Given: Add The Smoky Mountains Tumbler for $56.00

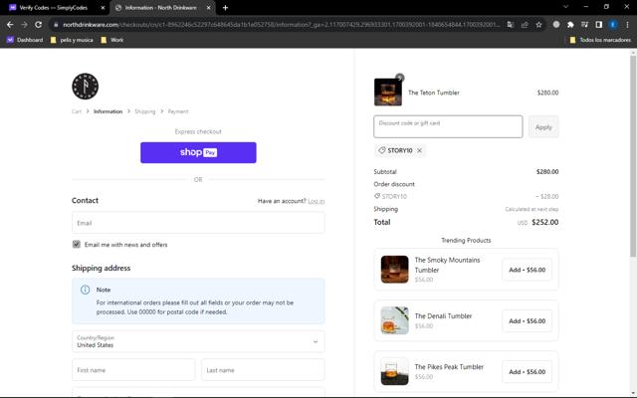Looking at the screenshot, I should click(x=527, y=270).
